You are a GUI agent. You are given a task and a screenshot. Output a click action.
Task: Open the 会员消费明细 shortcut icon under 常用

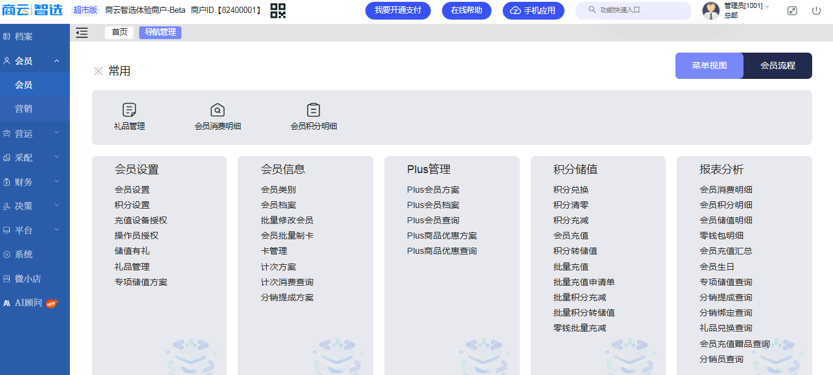coord(218,110)
